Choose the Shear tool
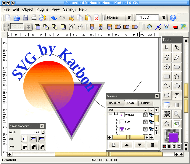The width and height of the screenshot is (190, 164). (x=177, y=57)
